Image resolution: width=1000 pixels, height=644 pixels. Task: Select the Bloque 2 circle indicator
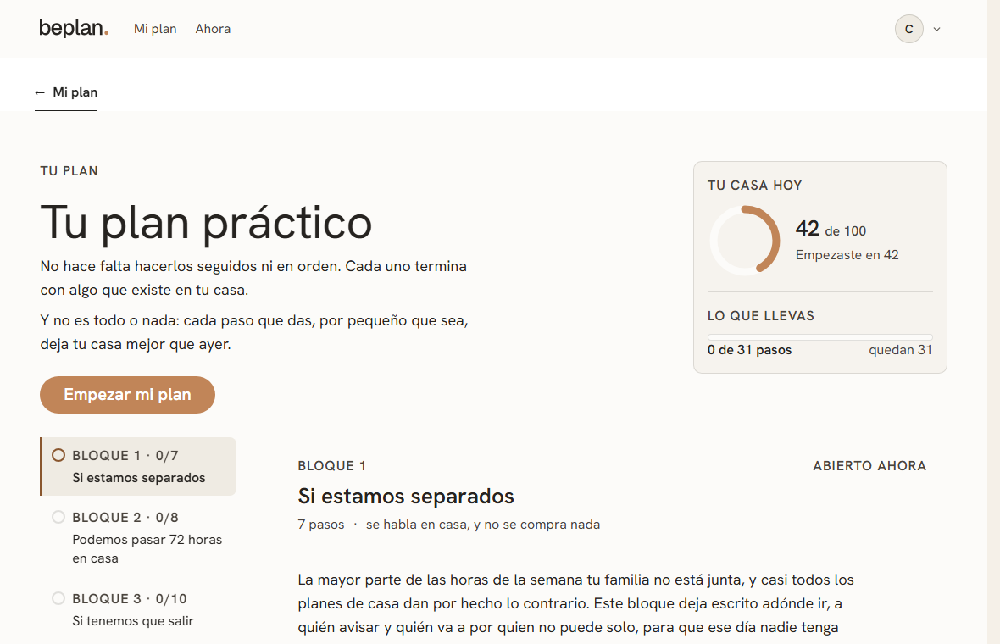[58, 517]
